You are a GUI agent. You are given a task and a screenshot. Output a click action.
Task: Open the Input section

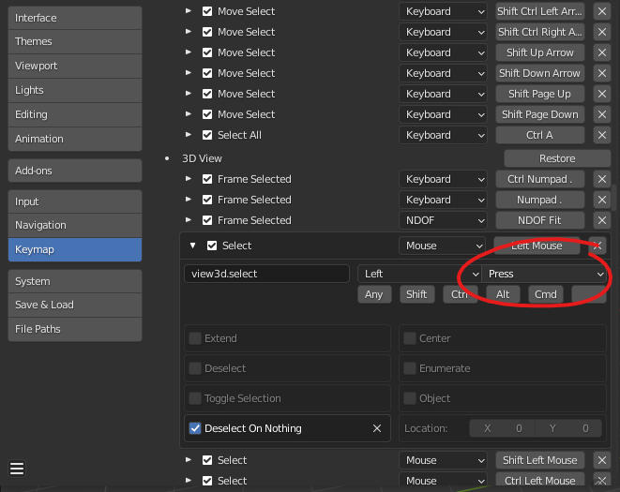pos(75,201)
